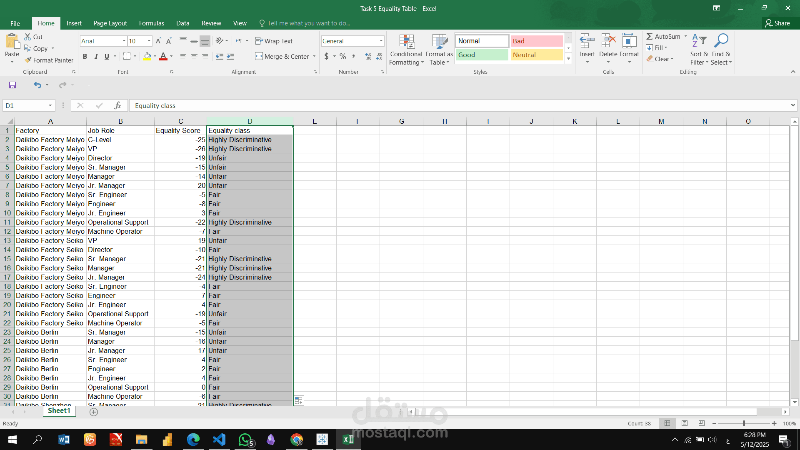Image resolution: width=800 pixels, height=450 pixels.
Task: Decrease font size with the small A icon
Action: coord(169,41)
